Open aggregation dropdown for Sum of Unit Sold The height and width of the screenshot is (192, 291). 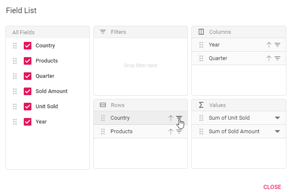(277, 118)
